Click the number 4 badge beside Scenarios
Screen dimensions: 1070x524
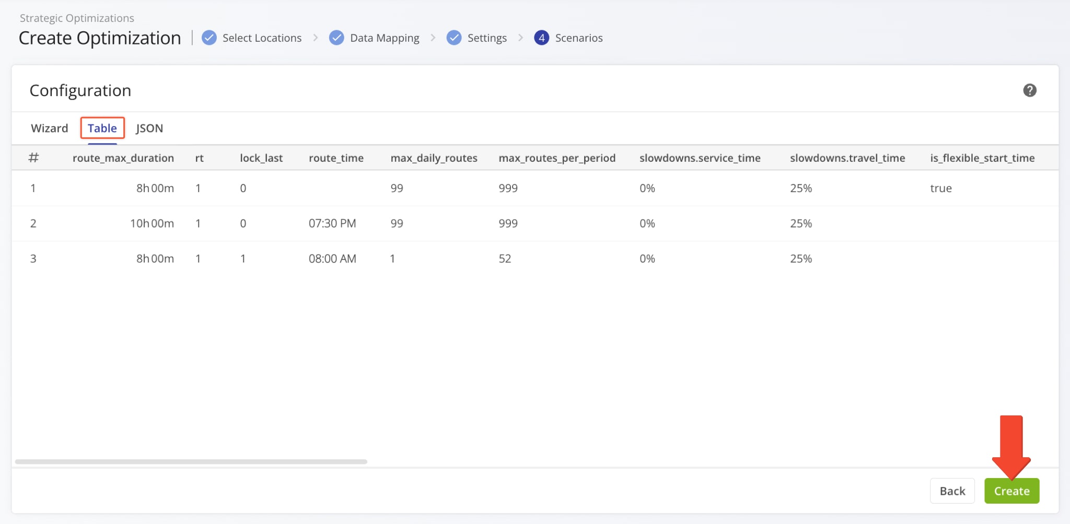coord(542,38)
